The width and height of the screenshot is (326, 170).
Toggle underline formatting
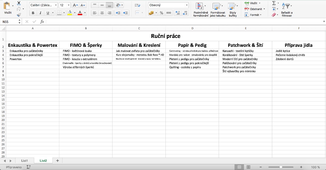(47, 12)
